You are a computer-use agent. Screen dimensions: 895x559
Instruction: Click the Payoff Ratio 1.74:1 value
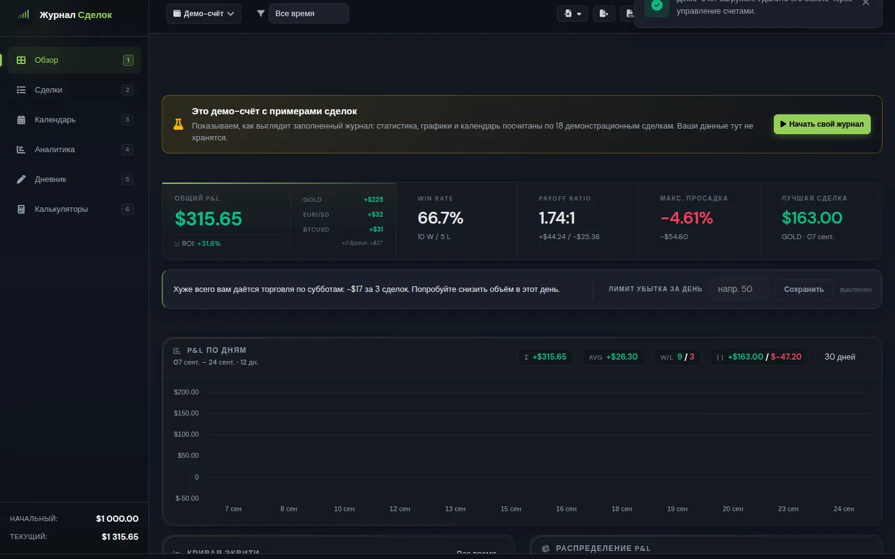(557, 218)
